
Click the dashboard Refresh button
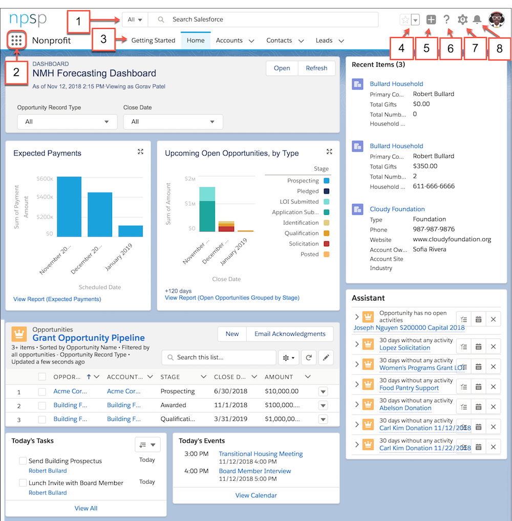coord(316,68)
